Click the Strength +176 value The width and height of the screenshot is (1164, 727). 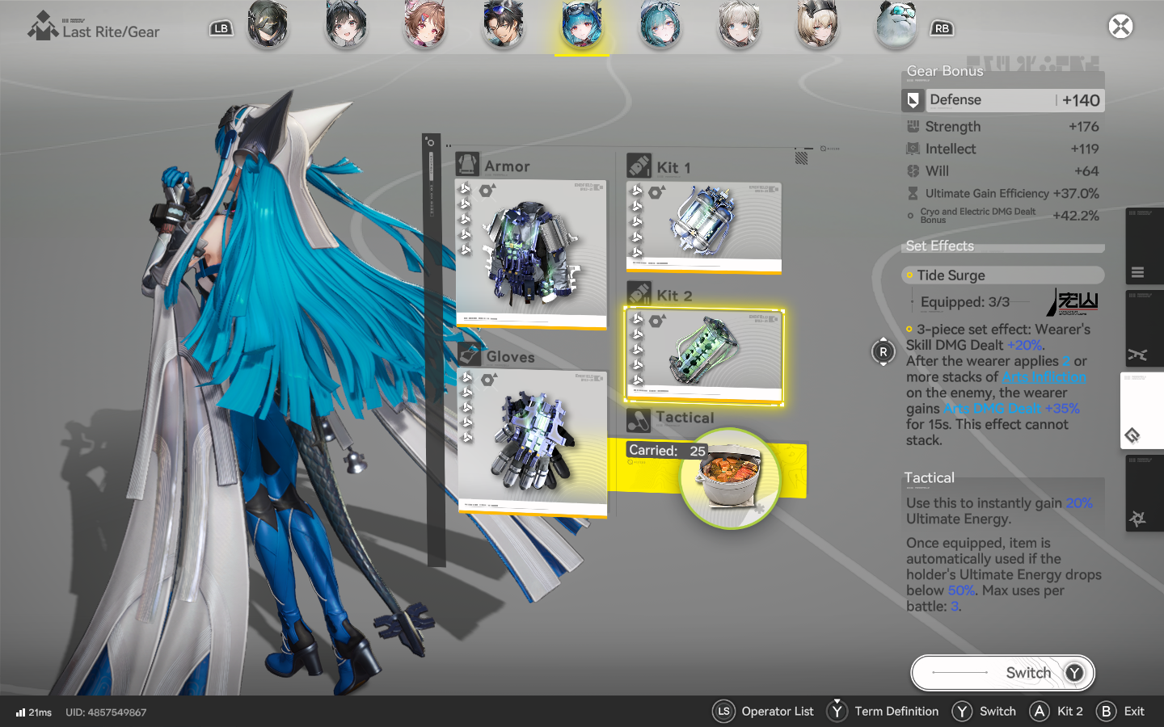pos(1084,127)
